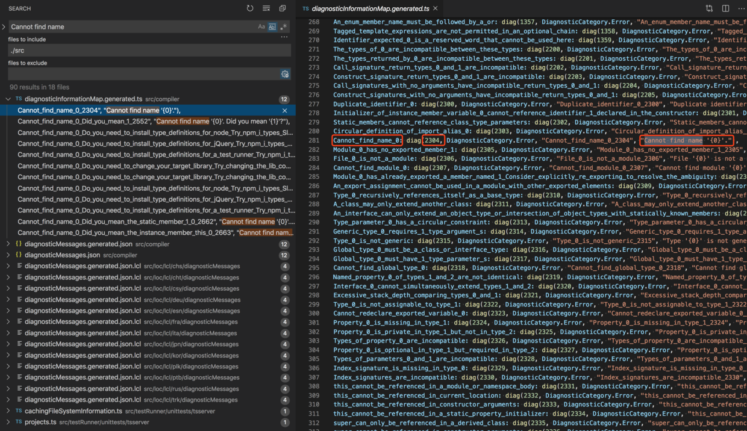Click 'Cannot_find_global_type_0' on line 295
This screenshot has width=747, height=431.
pos(380,268)
